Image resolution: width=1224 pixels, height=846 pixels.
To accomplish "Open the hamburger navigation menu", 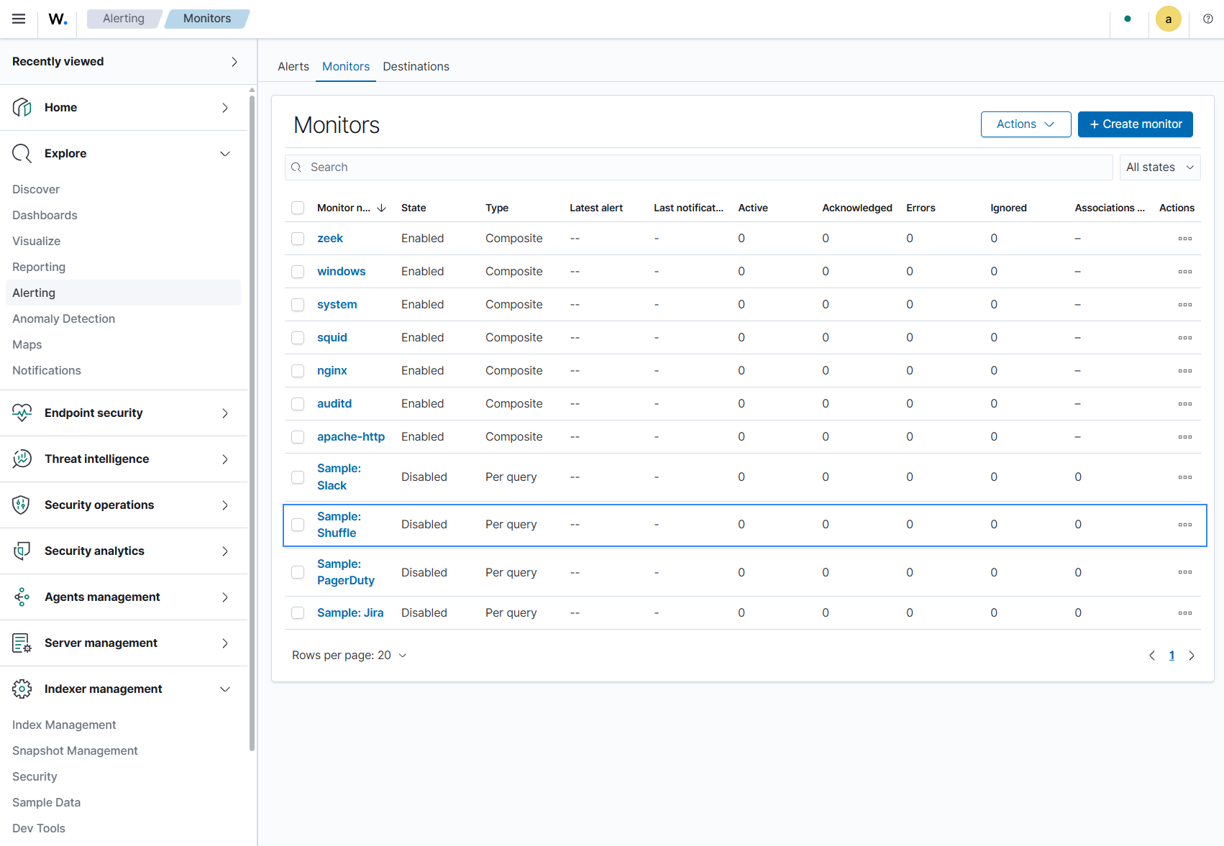I will (19, 19).
